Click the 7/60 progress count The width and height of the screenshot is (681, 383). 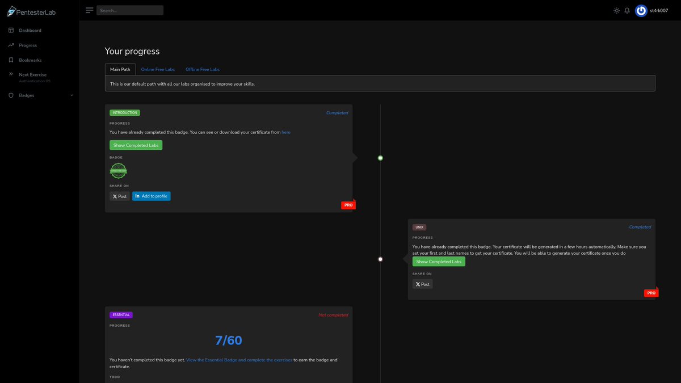pos(229,340)
